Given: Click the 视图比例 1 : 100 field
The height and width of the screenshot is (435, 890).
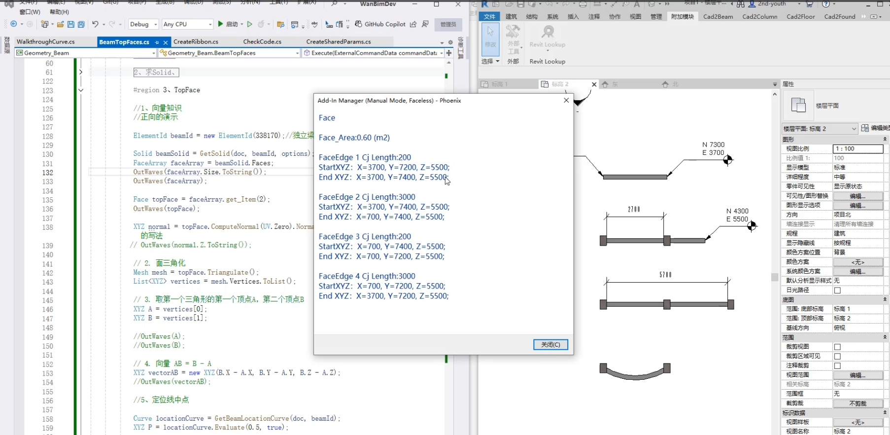Looking at the screenshot, I should click(857, 148).
